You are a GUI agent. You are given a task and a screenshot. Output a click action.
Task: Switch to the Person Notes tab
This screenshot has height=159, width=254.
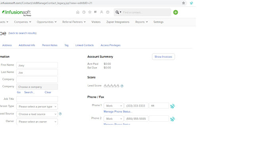[50, 45]
